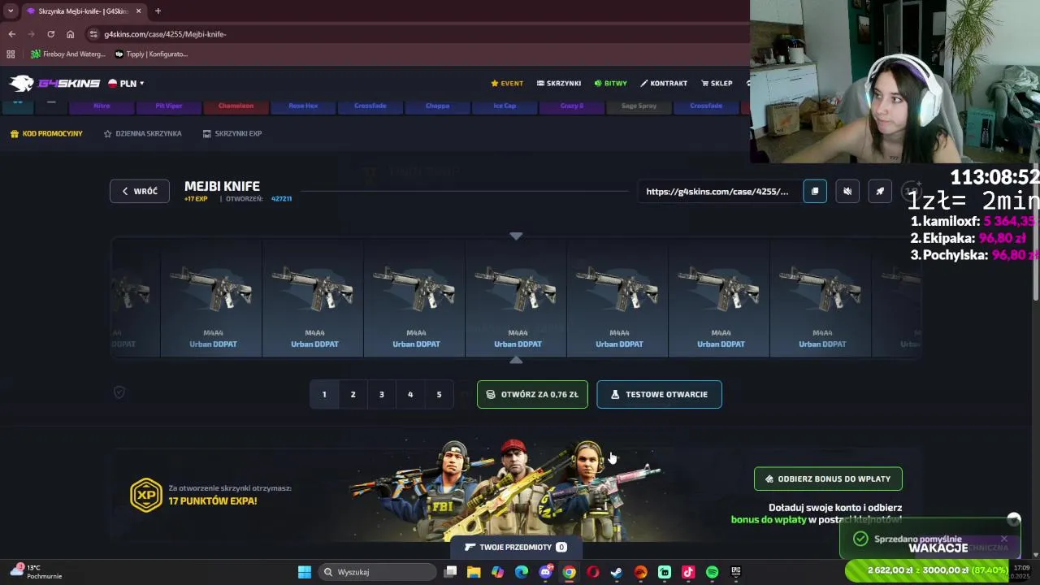Open the SKRZYNKI menu
Viewport: 1040px width, 585px height.
click(558, 83)
